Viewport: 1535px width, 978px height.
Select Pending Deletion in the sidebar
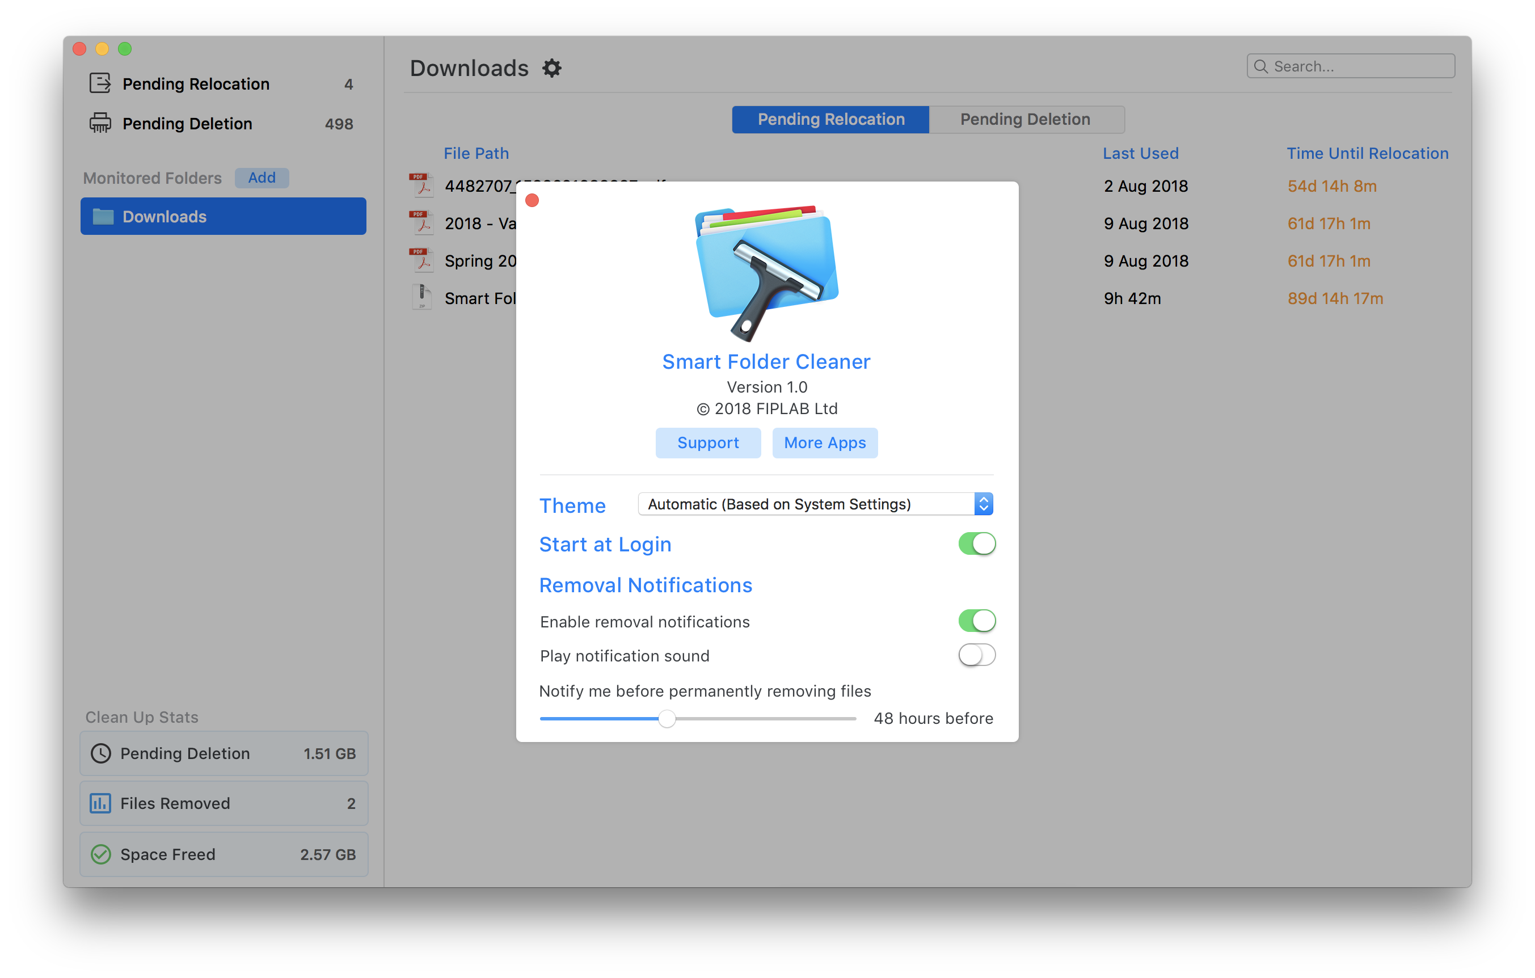(x=223, y=123)
